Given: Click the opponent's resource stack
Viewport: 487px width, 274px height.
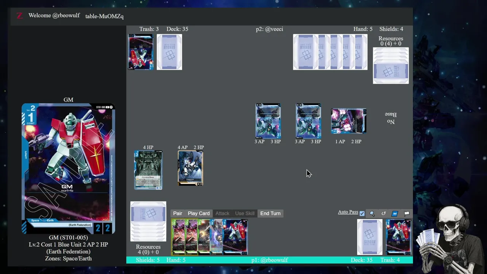Looking at the screenshot, I should [x=391, y=65].
